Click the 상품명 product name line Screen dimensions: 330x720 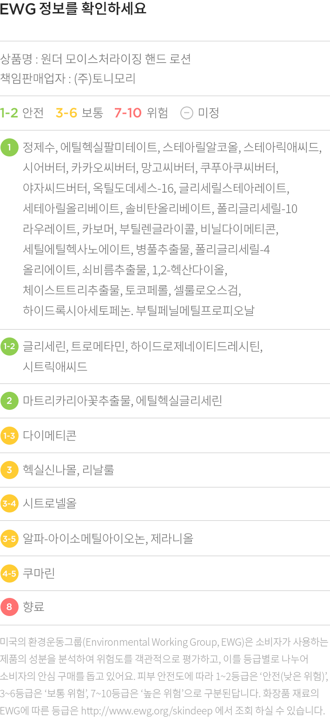pyautogui.click(x=95, y=59)
